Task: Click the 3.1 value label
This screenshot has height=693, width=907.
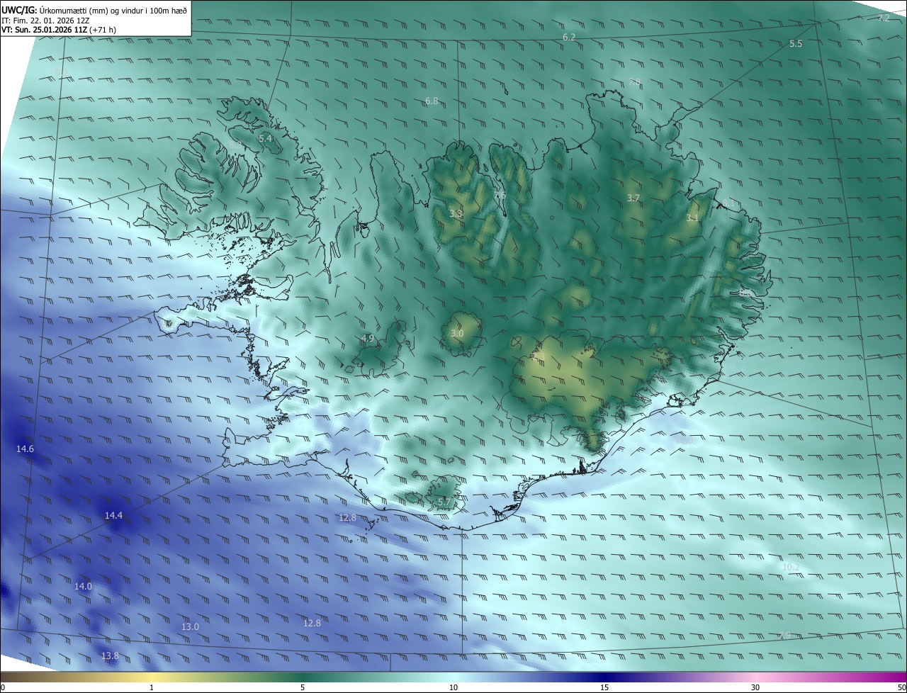Action: 692,218
